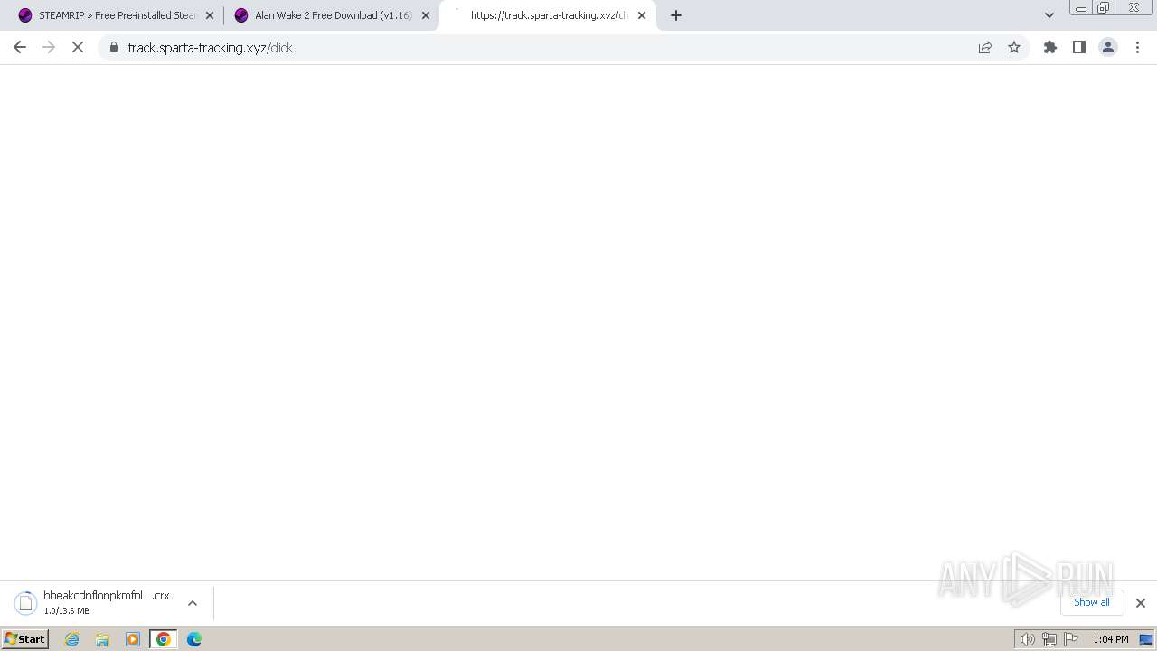Click the show desktop tray icon
The image size is (1157, 651).
click(1146, 639)
